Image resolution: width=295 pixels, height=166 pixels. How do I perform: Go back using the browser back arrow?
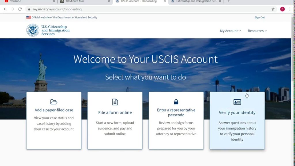click(x=5, y=9)
